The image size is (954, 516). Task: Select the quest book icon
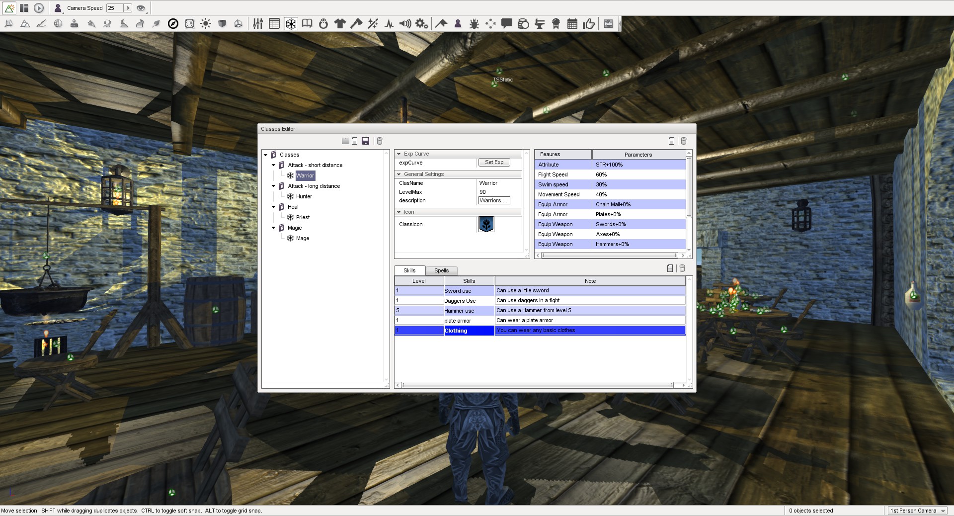(307, 23)
